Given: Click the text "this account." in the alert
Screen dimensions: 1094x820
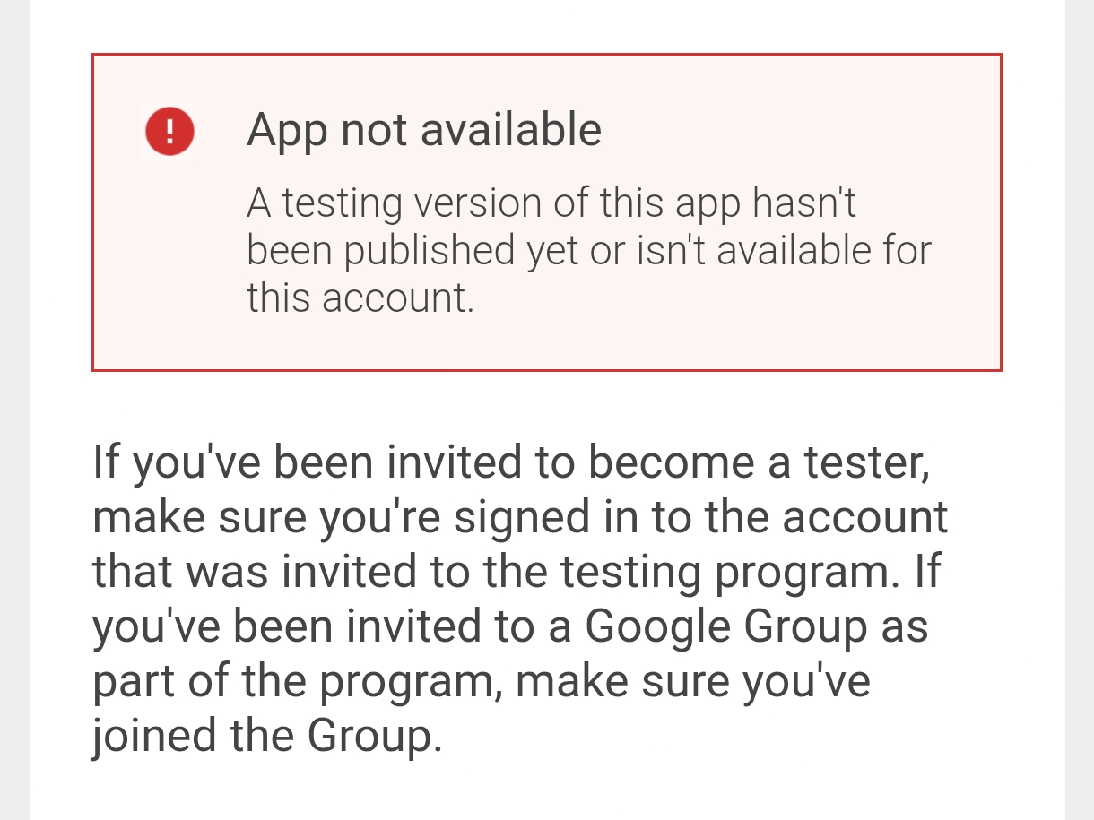Looking at the screenshot, I should tap(360, 298).
